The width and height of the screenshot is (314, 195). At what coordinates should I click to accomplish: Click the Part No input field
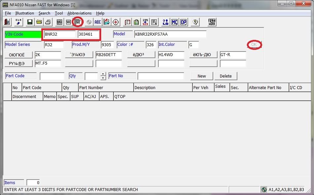[x=161, y=76]
